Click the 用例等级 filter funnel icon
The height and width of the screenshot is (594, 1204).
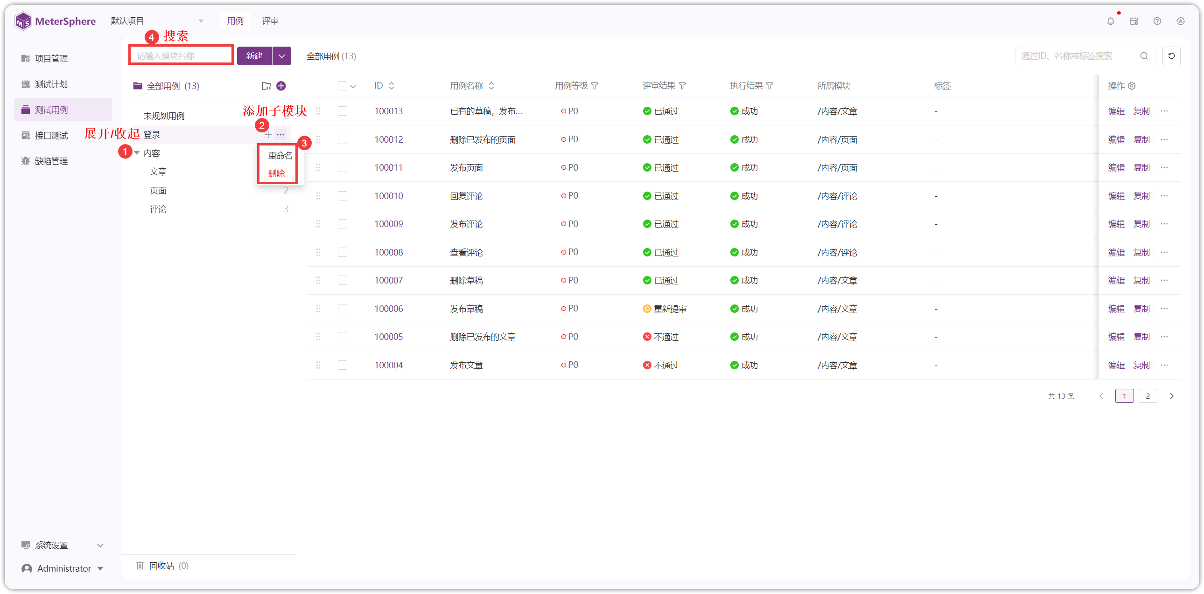tap(595, 86)
